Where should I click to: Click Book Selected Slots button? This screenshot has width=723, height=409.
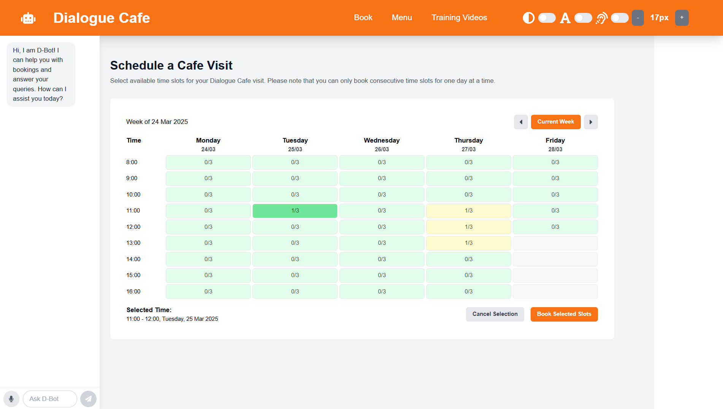[x=564, y=314]
